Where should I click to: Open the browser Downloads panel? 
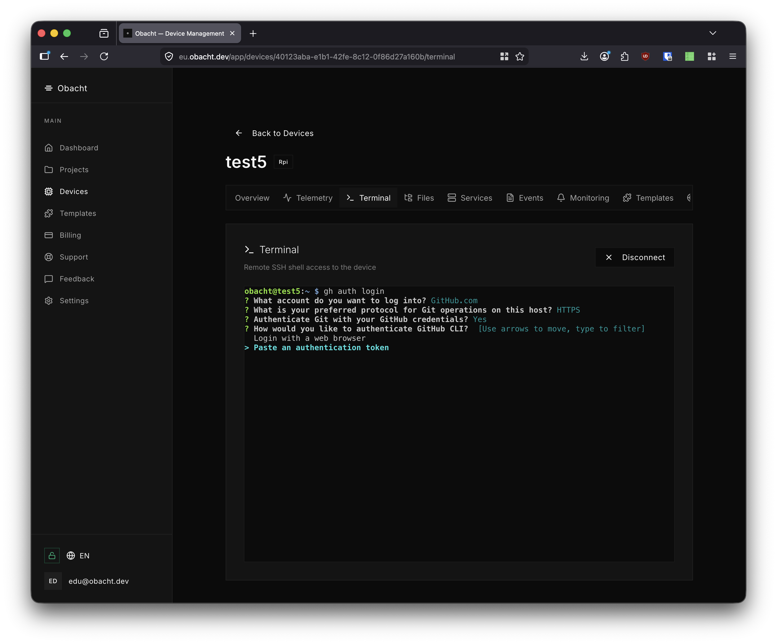pyautogui.click(x=584, y=56)
